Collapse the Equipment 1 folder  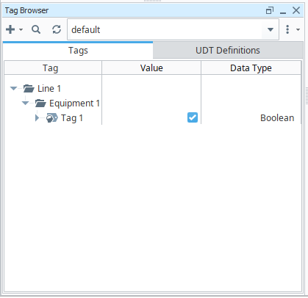pos(25,103)
